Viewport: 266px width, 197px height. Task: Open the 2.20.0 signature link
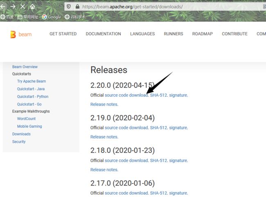[x=178, y=95]
